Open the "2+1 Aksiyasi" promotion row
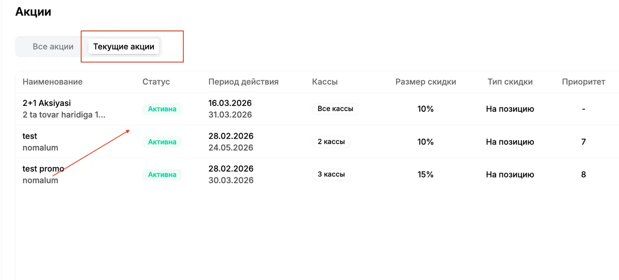This screenshot has width=619, height=280. point(317,109)
